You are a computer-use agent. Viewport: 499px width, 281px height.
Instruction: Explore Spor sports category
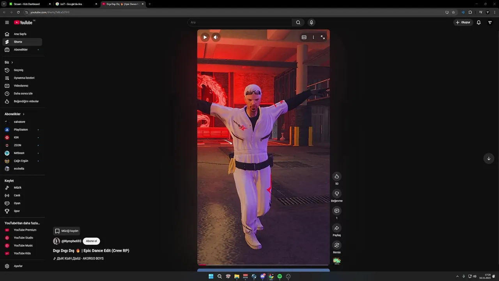click(x=22, y=211)
